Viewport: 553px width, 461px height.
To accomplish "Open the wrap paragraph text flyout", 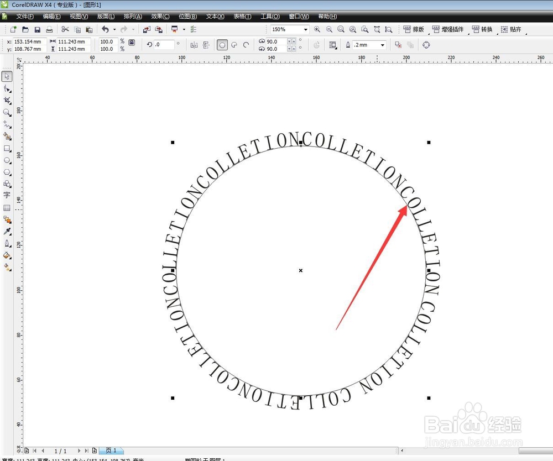I will (x=332, y=45).
